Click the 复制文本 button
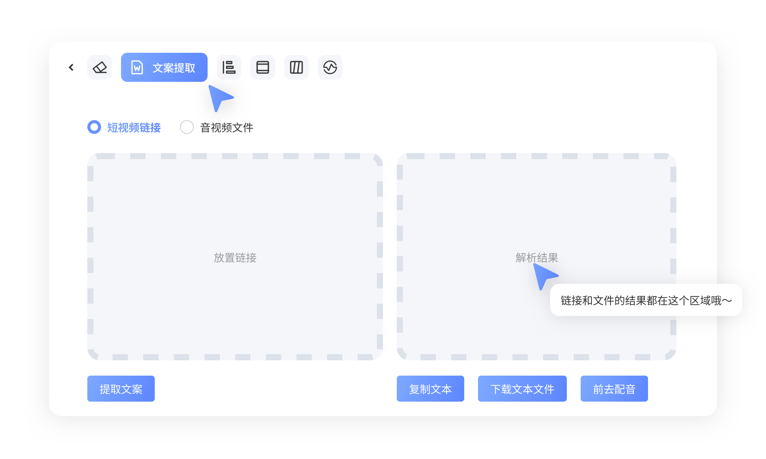This screenshot has width=766, height=459. click(430, 389)
